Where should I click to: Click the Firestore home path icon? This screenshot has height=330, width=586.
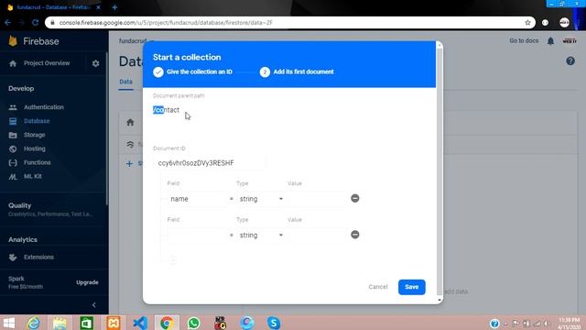tap(130, 122)
